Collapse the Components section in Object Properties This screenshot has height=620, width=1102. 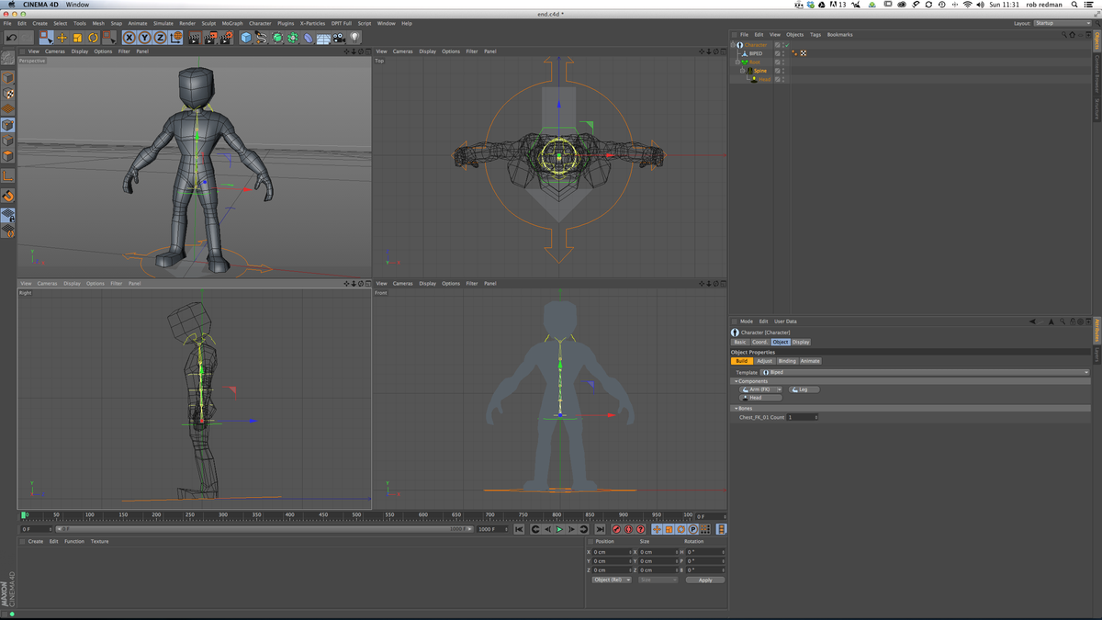coord(738,380)
